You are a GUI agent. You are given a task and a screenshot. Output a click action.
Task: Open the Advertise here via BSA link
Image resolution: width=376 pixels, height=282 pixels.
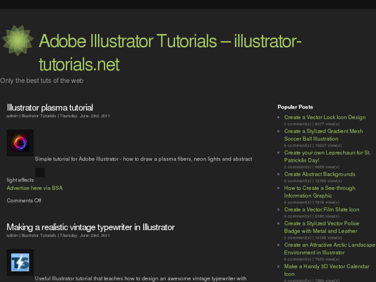35,188
